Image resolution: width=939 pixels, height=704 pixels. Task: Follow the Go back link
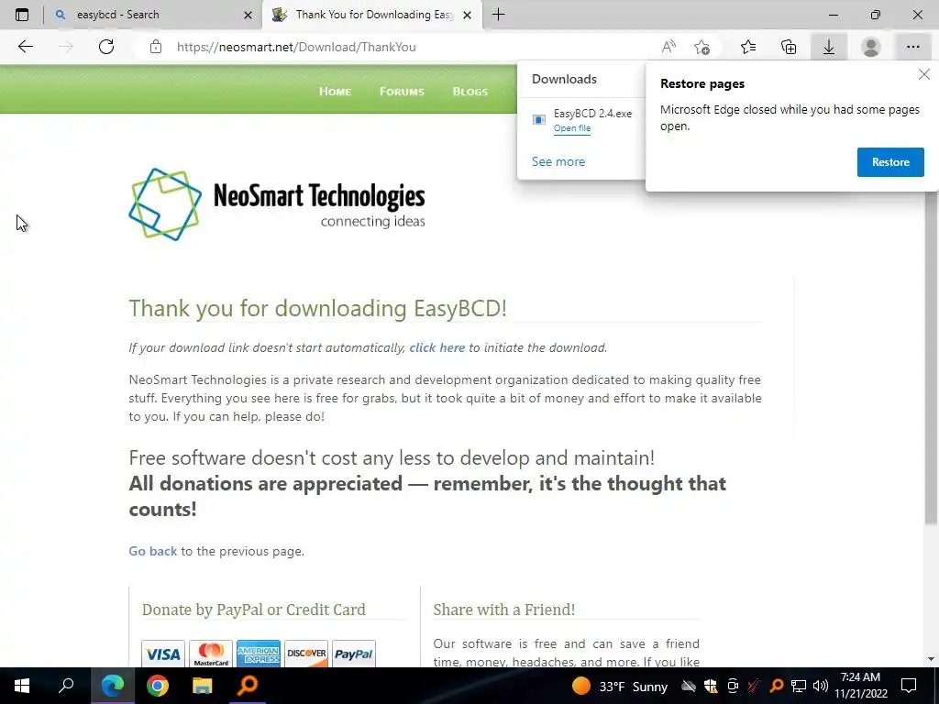point(153,551)
